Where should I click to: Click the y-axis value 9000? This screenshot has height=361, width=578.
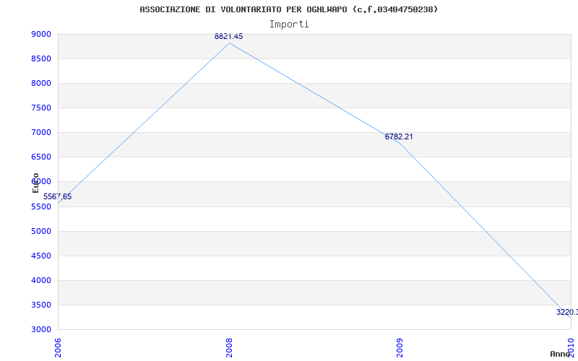click(x=42, y=34)
